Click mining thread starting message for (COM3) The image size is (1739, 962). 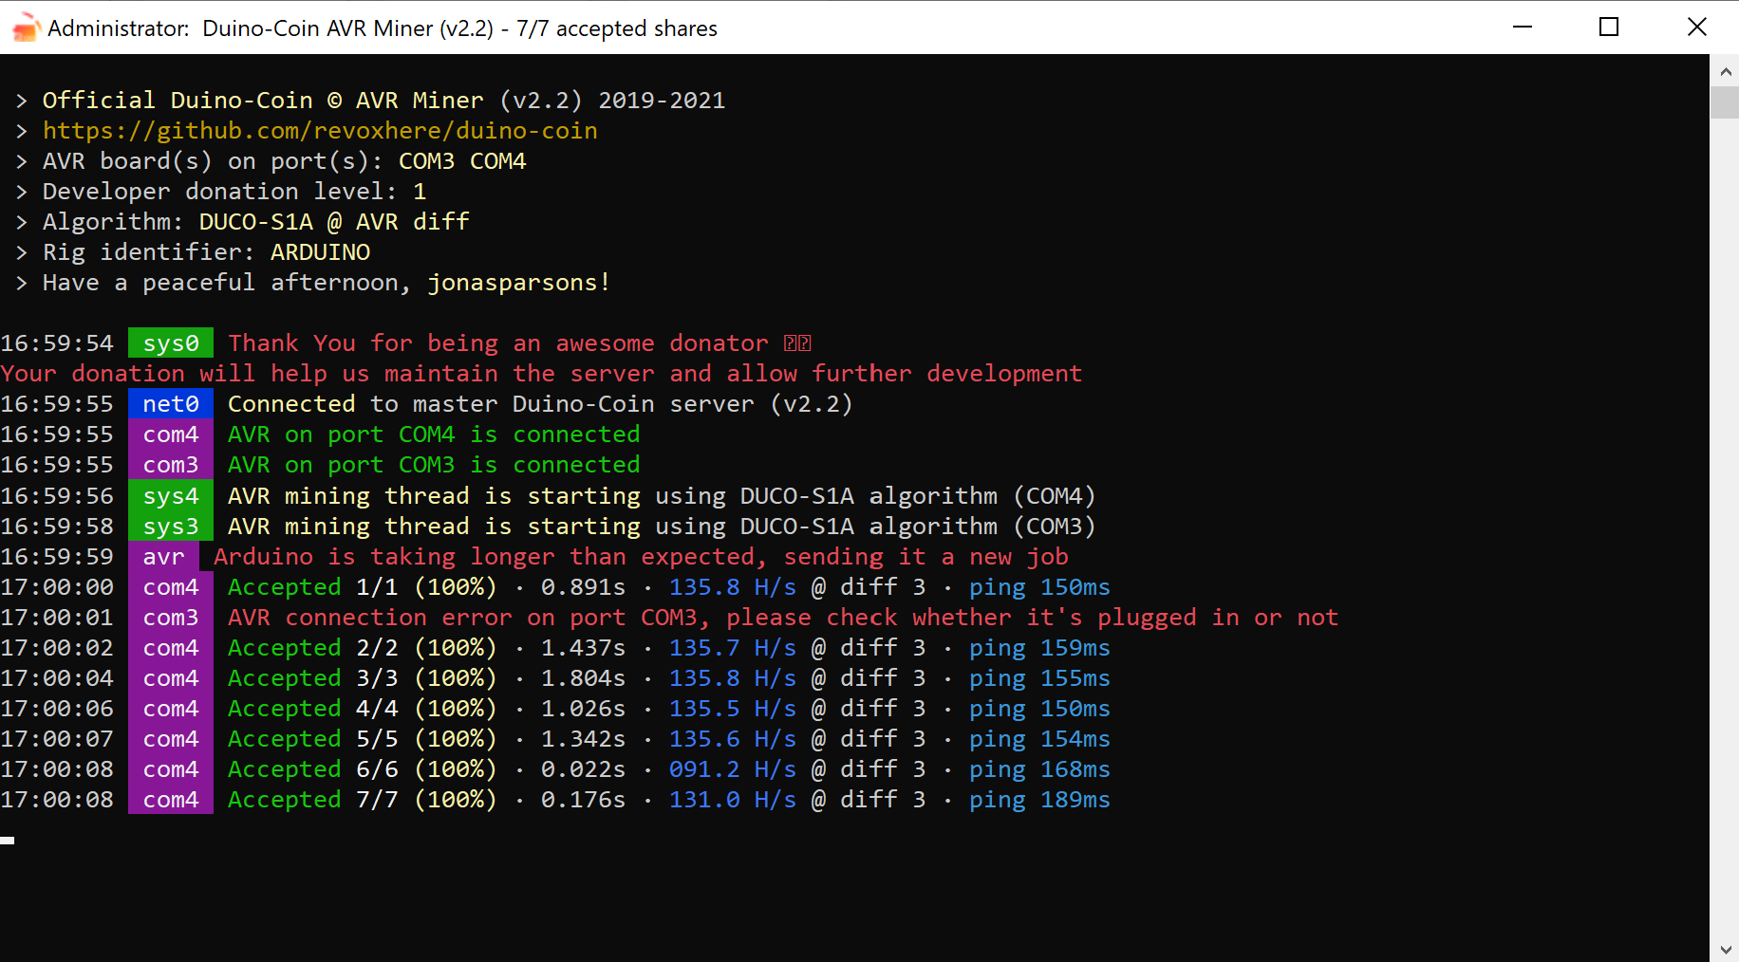coord(662,527)
